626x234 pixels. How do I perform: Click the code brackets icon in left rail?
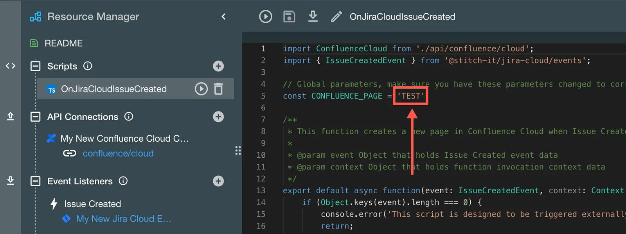point(11,66)
